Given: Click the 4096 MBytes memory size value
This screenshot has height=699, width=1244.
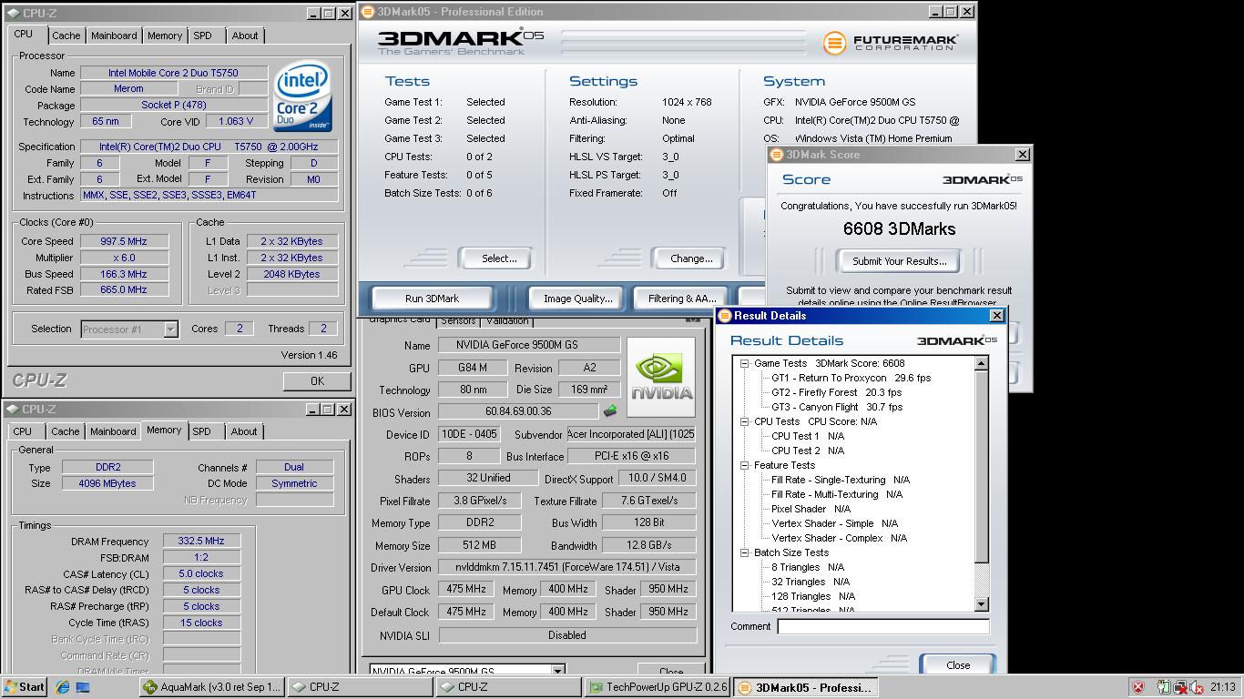Looking at the screenshot, I should pyautogui.click(x=107, y=483).
